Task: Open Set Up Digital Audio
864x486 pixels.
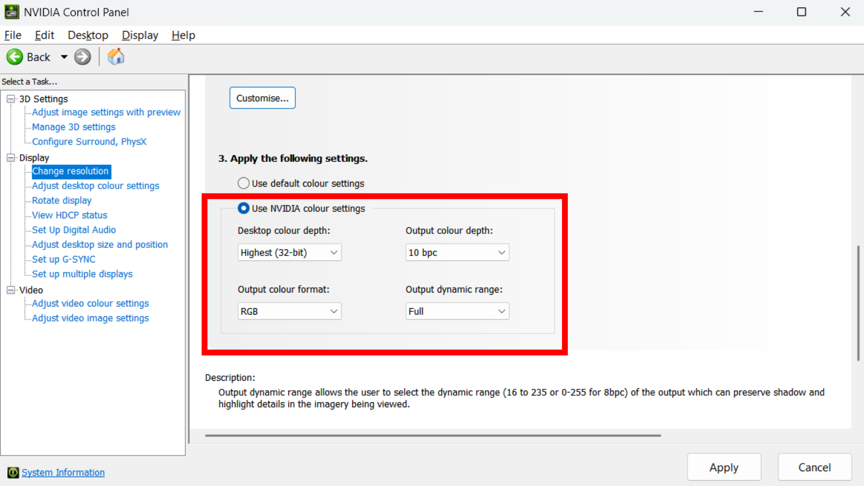Action: (74, 230)
